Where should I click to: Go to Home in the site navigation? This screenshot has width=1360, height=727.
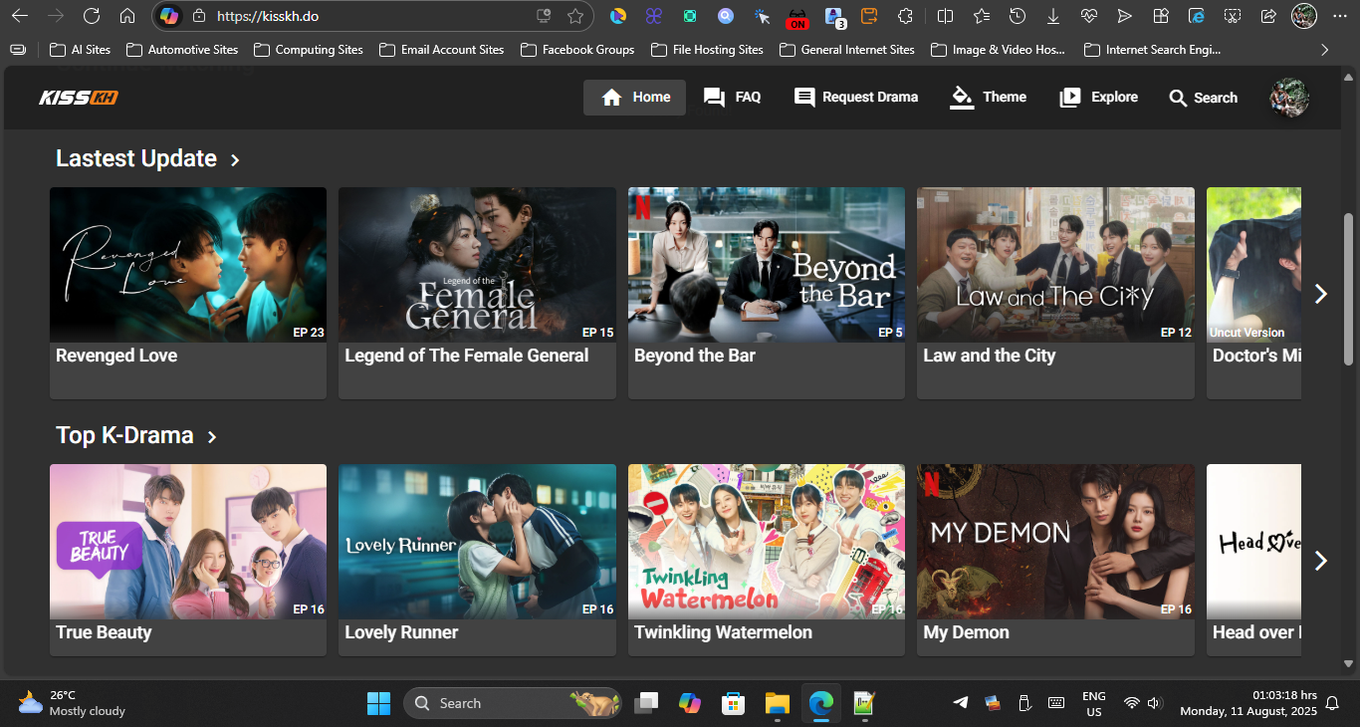tap(635, 98)
